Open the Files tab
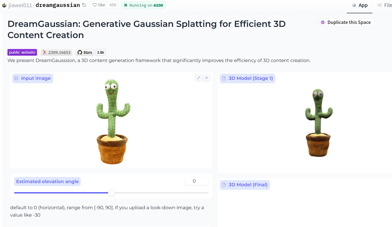Screen dimensions: 392x227 pos(387,5)
